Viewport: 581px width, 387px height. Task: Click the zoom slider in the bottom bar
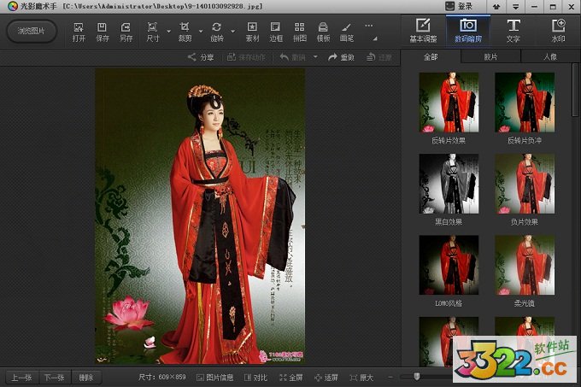click(416, 377)
